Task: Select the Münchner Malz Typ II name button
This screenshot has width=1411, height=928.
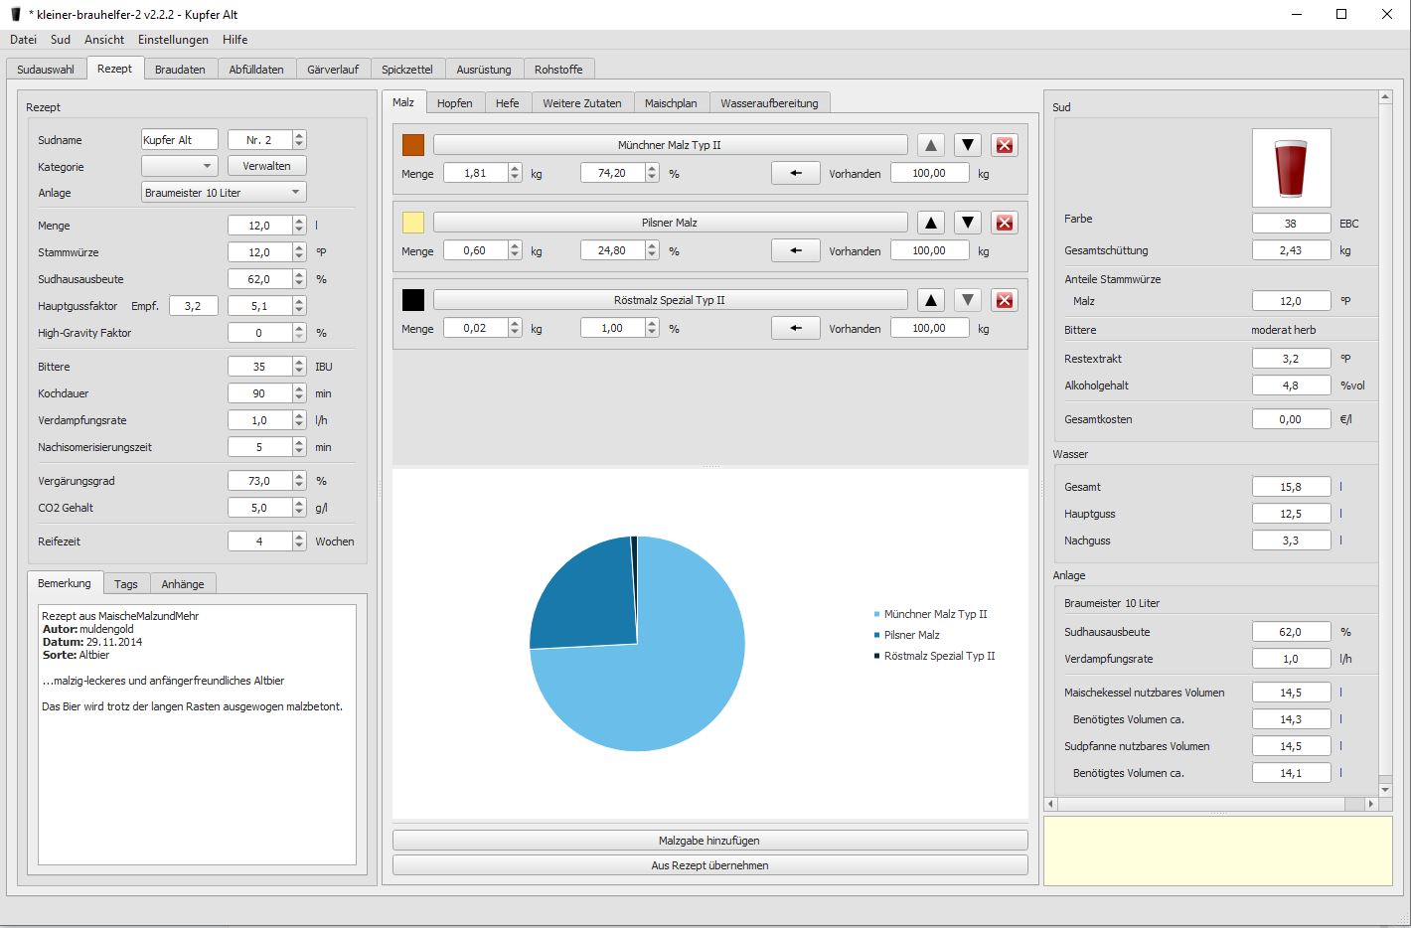Action: (x=670, y=145)
